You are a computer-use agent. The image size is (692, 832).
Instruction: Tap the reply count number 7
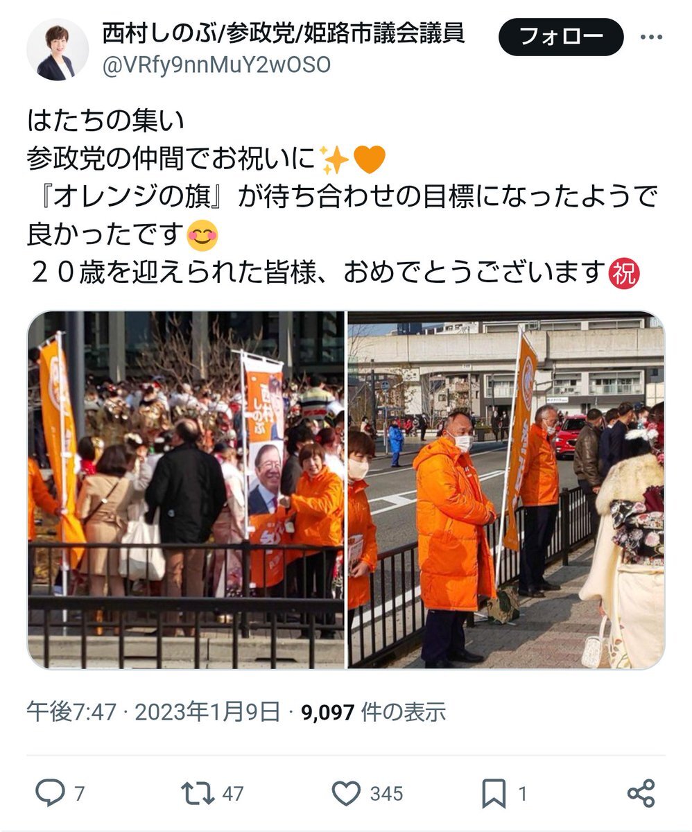click(x=79, y=794)
